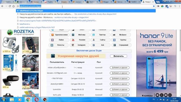The width and height of the screenshot is (181, 102).
Task: Click the multicolor cube extension icon
Action: (162, 6)
